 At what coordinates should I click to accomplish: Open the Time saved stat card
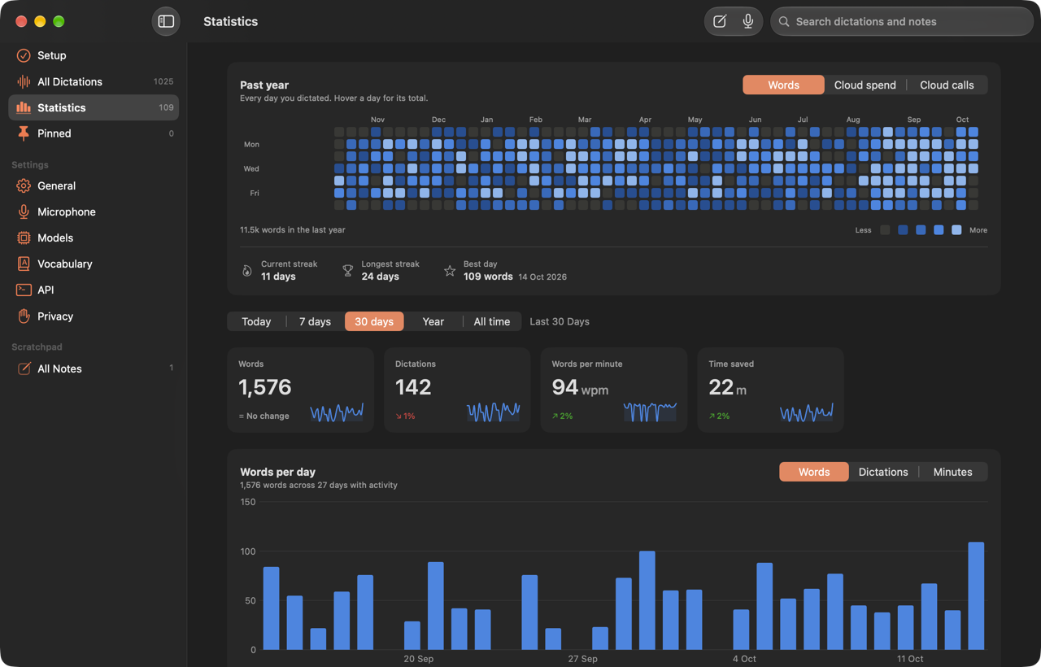[770, 390]
